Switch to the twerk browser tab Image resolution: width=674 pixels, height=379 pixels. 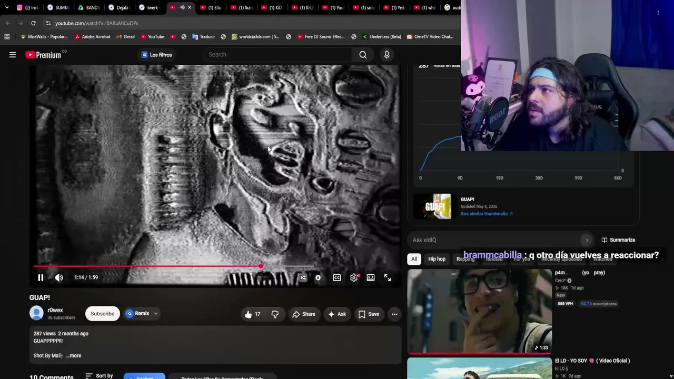pos(150,7)
